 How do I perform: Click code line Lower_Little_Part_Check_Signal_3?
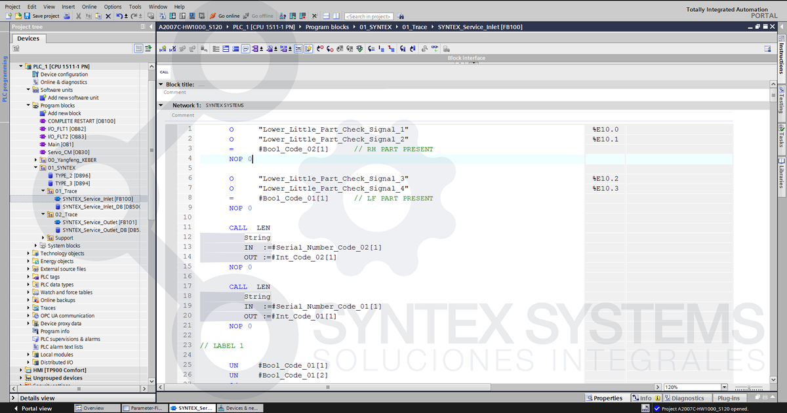point(333,178)
